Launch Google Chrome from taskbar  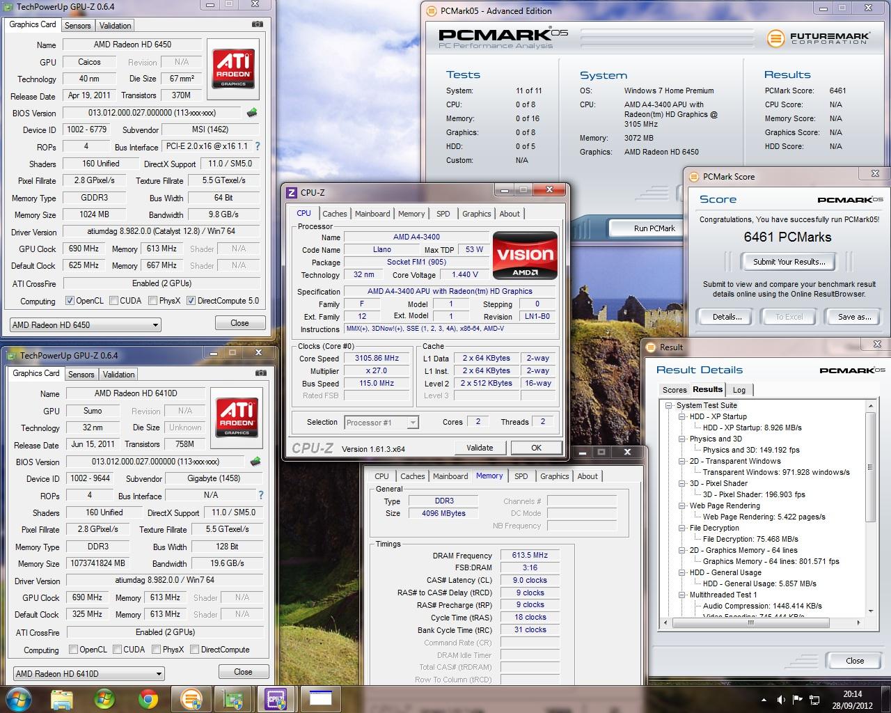pos(147,698)
